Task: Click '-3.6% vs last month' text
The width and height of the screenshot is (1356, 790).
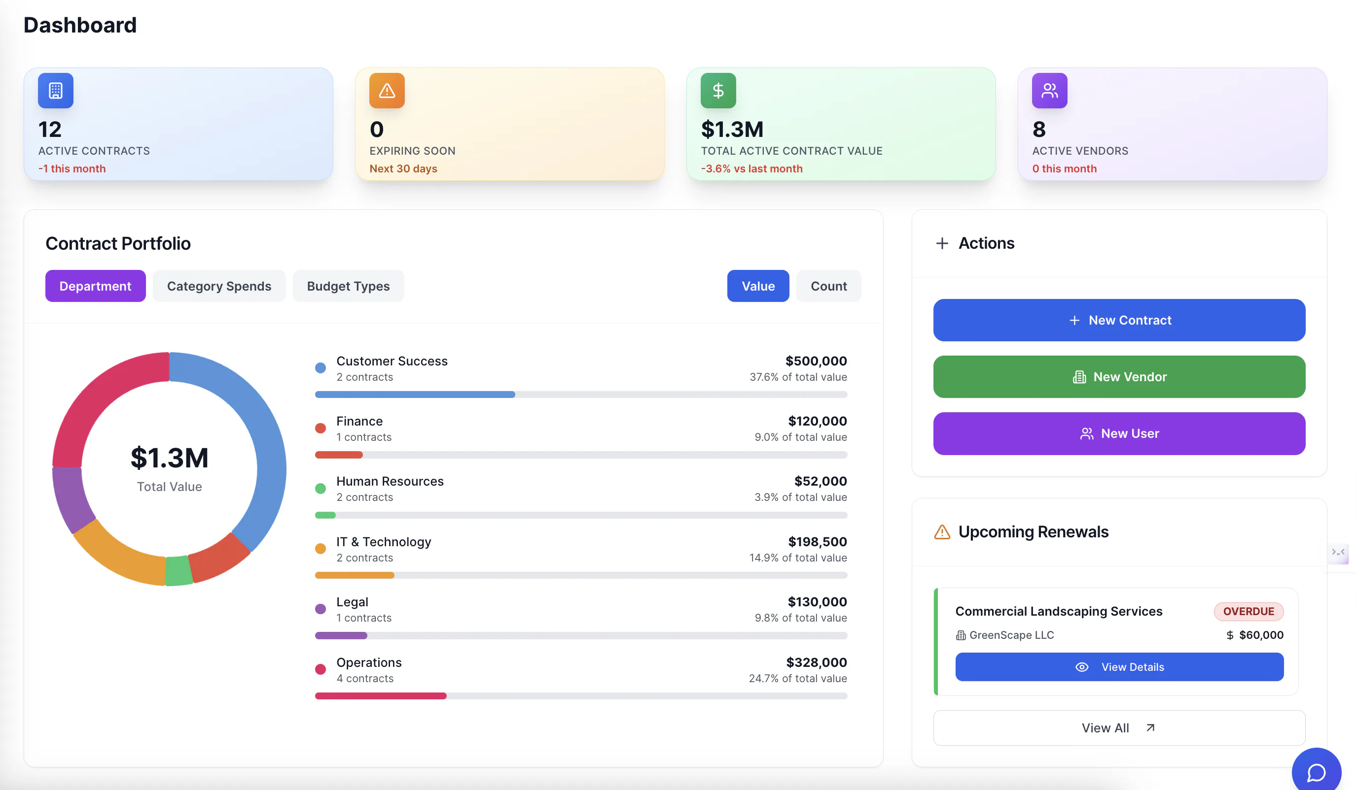Action: click(x=752, y=169)
